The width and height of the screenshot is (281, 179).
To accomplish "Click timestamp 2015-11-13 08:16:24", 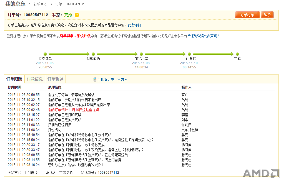I will [24, 165].
